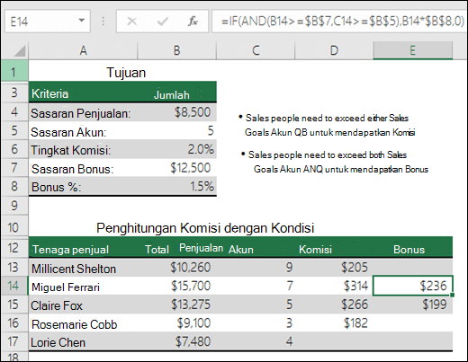Select the $8,500 value cell
Viewport: 468px width, 362px height.
tap(177, 113)
